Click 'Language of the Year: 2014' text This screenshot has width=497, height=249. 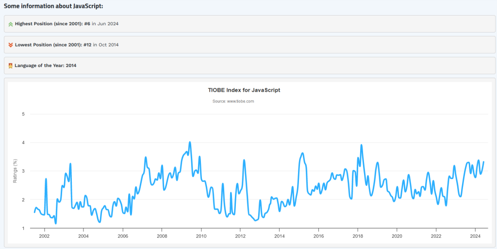pos(45,66)
